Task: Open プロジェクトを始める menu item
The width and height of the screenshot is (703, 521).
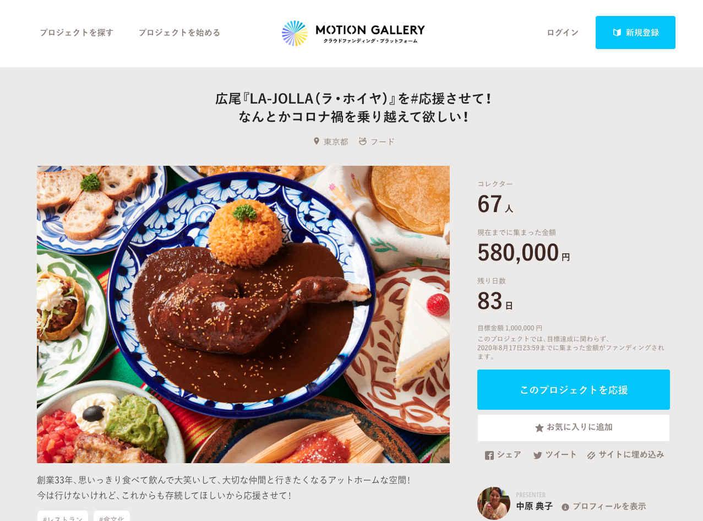Action: (x=179, y=32)
